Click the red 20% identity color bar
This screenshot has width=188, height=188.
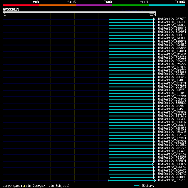click(x=21, y=5)
